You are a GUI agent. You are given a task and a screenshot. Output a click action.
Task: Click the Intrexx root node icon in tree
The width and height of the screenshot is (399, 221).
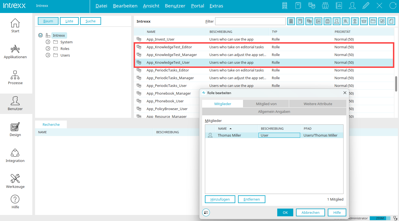point(48,35)
